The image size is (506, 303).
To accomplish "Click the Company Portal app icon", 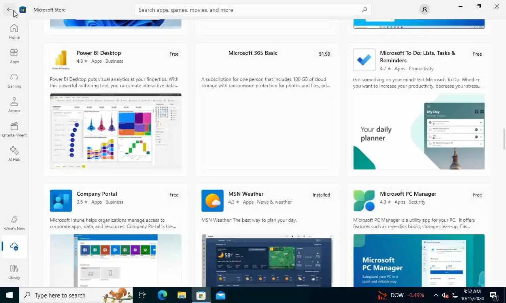I will point(61,201).
